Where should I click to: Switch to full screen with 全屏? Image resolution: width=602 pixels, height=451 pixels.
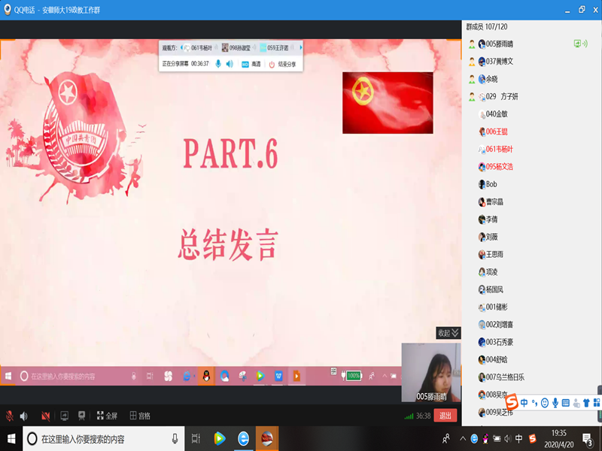click(107, 416)
